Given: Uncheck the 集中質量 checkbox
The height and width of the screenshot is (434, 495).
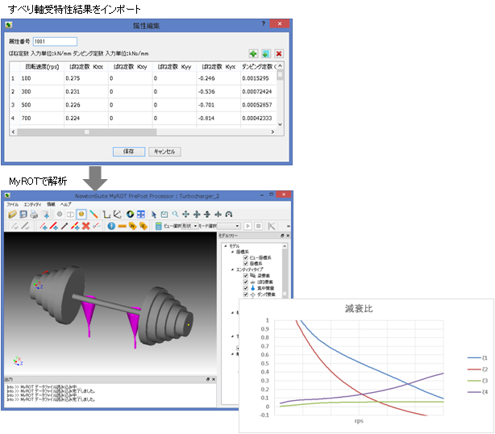Looking at the screenshot, I should tap(245, 288).
